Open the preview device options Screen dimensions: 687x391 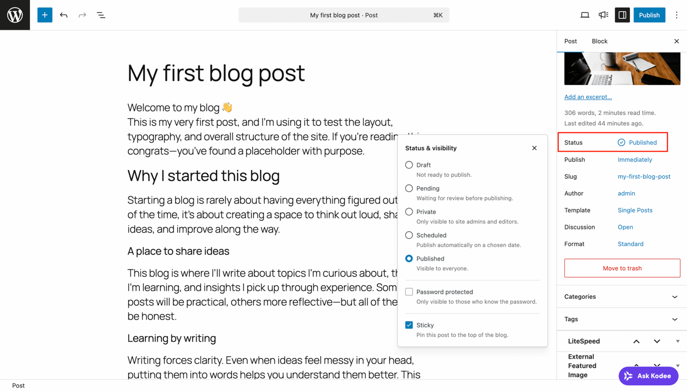pos(585,15)
